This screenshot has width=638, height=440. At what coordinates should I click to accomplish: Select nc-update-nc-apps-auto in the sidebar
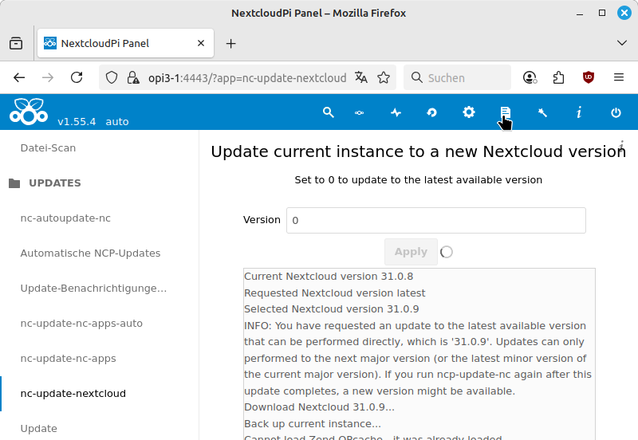point(81,323)
